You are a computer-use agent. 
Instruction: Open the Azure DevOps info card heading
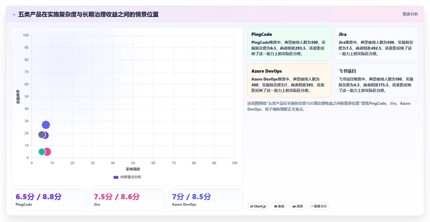click(267, 71)
